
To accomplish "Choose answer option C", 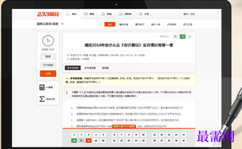I will [x=124, y=120].
